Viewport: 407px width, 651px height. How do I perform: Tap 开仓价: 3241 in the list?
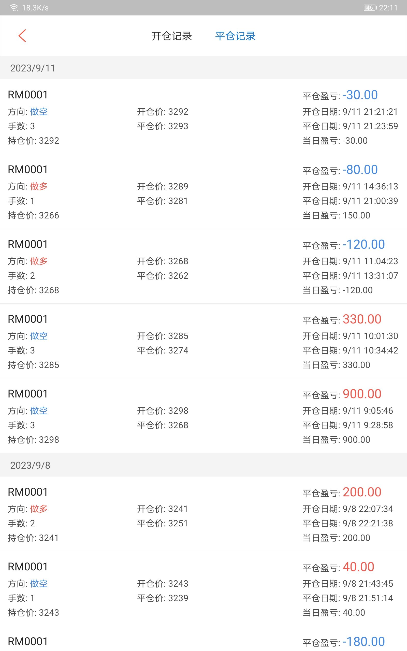pyautogui.click(x=162, y=509)
